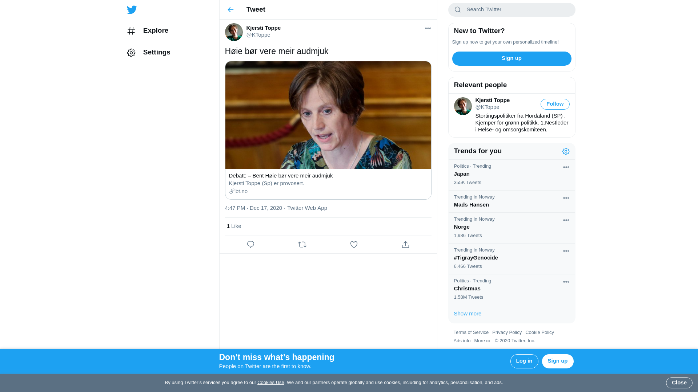Follow Kjersti Toppe
The image size is (698, 392).
point(555,104)
